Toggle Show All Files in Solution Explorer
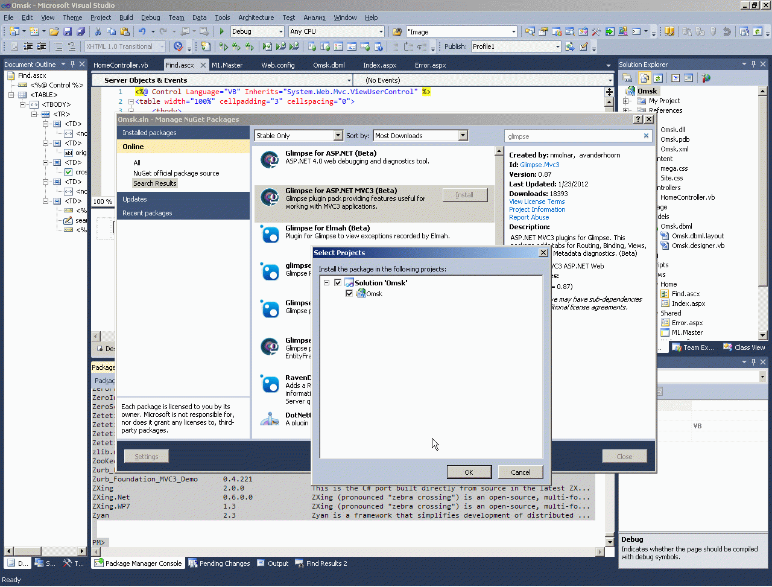Image resolution: width=772 pixels, height=587 pixels. pyautogui.click(x=645, y=78)
